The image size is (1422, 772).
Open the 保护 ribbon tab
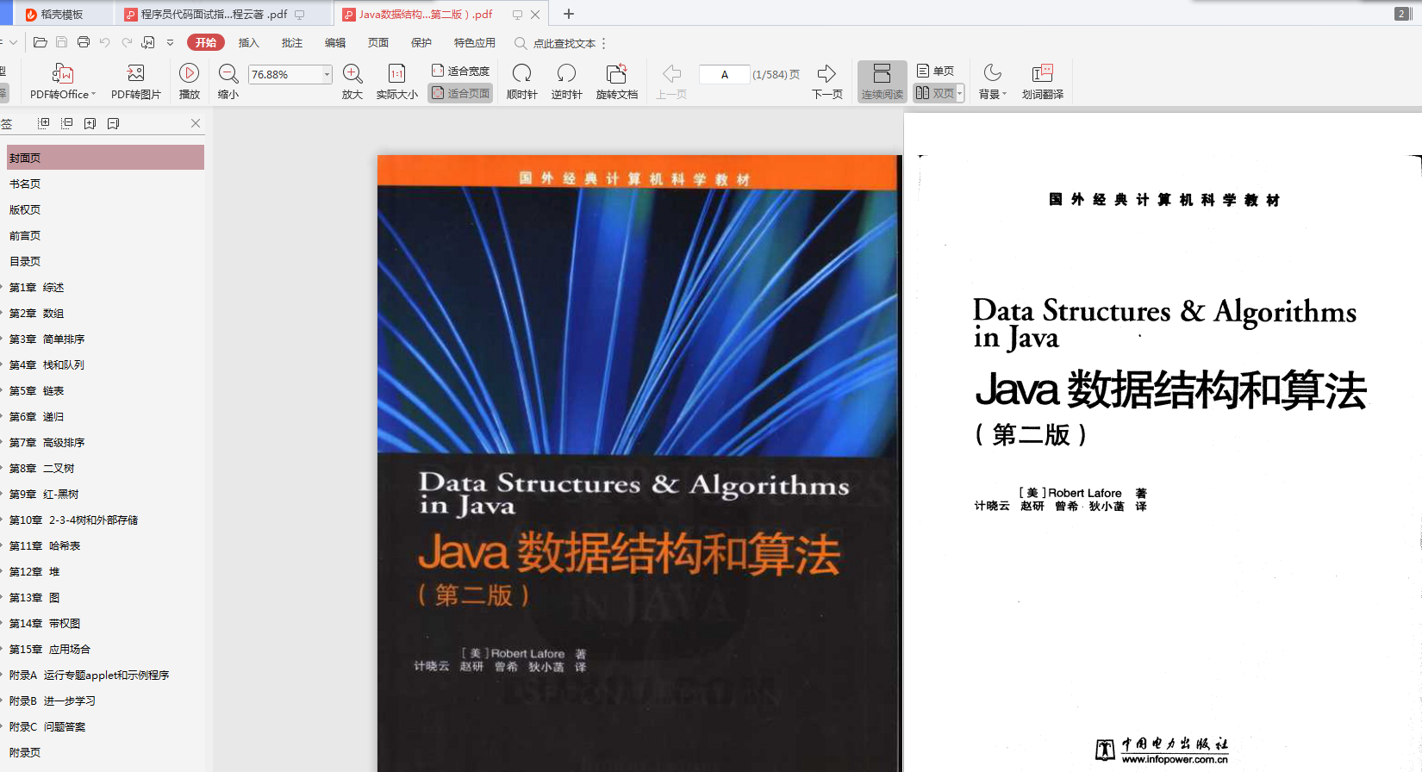421,42
